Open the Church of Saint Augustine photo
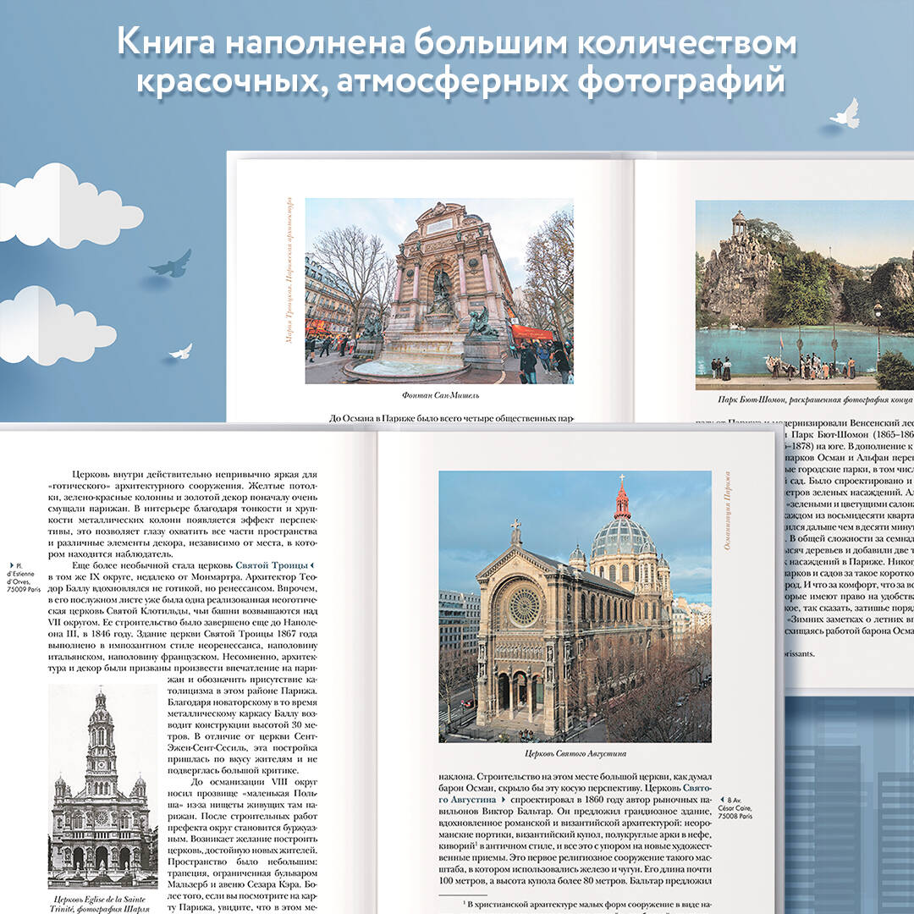Image resolution: width=914 pixels, height=914 pixels. point(575,606)
